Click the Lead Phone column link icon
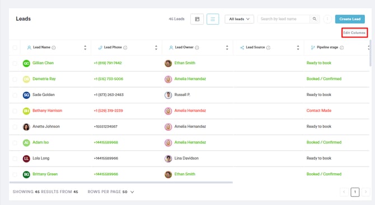The image size is (375, 205). 100,47
